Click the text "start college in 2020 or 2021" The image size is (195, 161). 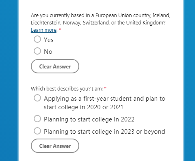(x=84, y=107)
